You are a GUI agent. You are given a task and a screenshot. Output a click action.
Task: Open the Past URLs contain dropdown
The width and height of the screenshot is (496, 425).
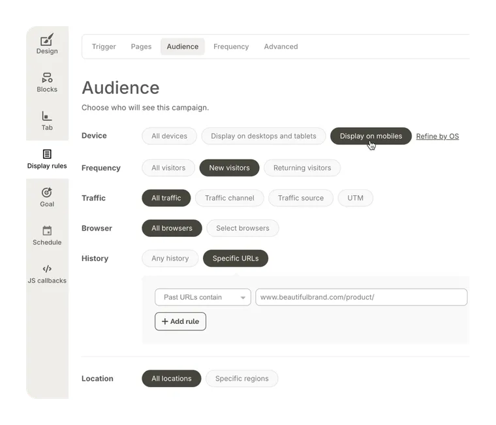click(203, 297)
